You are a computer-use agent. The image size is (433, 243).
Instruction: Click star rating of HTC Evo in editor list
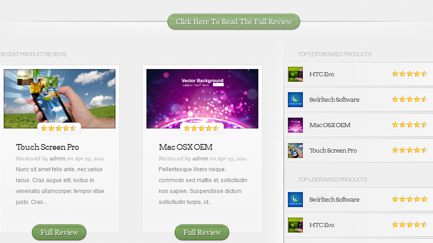pyautogui.click(x=410, y=74)
